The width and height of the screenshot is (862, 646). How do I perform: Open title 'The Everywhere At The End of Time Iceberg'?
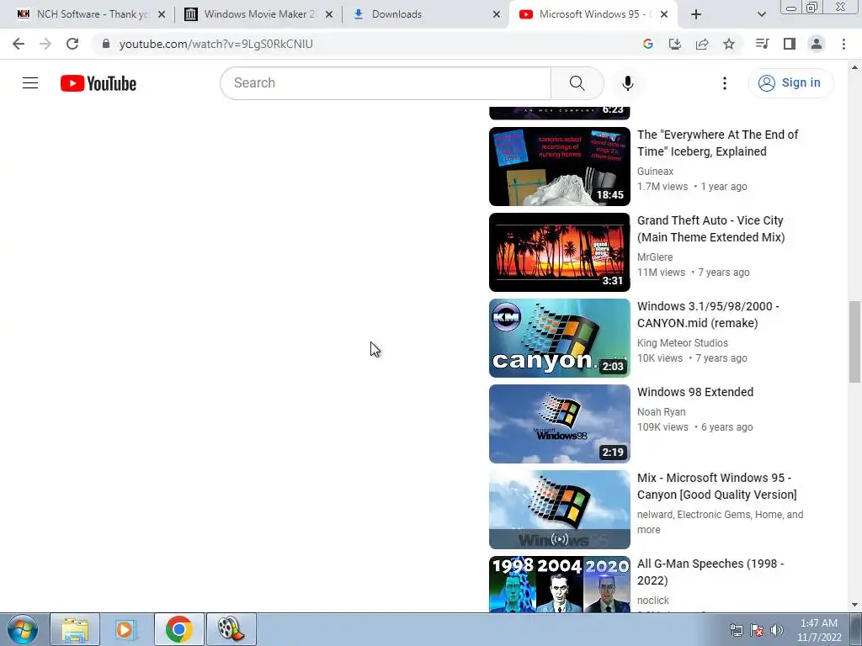[x=717, y=143]
